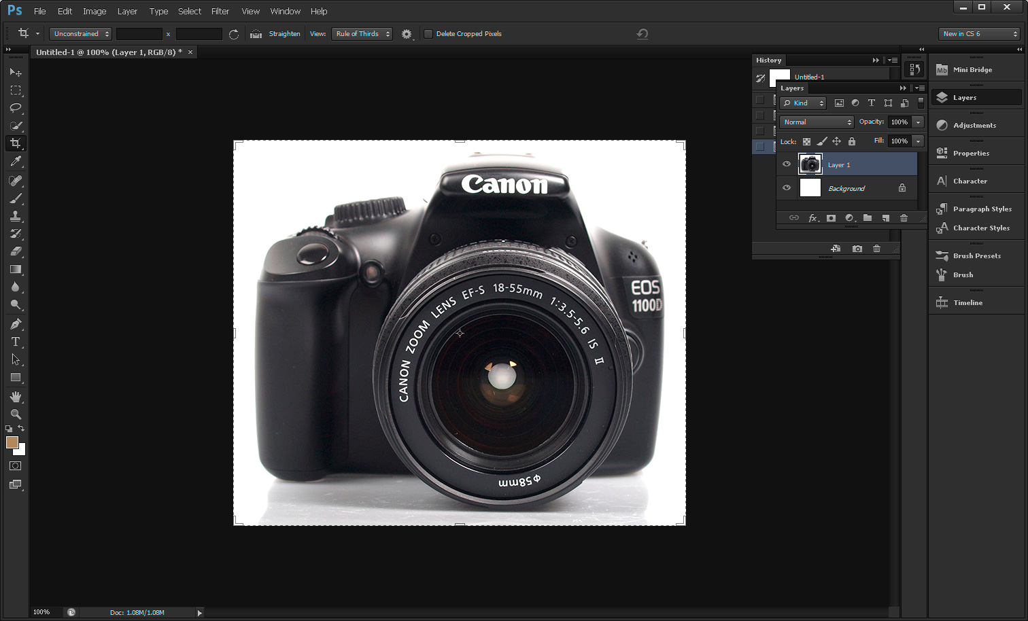Open the Normal blend mode dropdown
The image size is (1028, 621).
point(815,122)
